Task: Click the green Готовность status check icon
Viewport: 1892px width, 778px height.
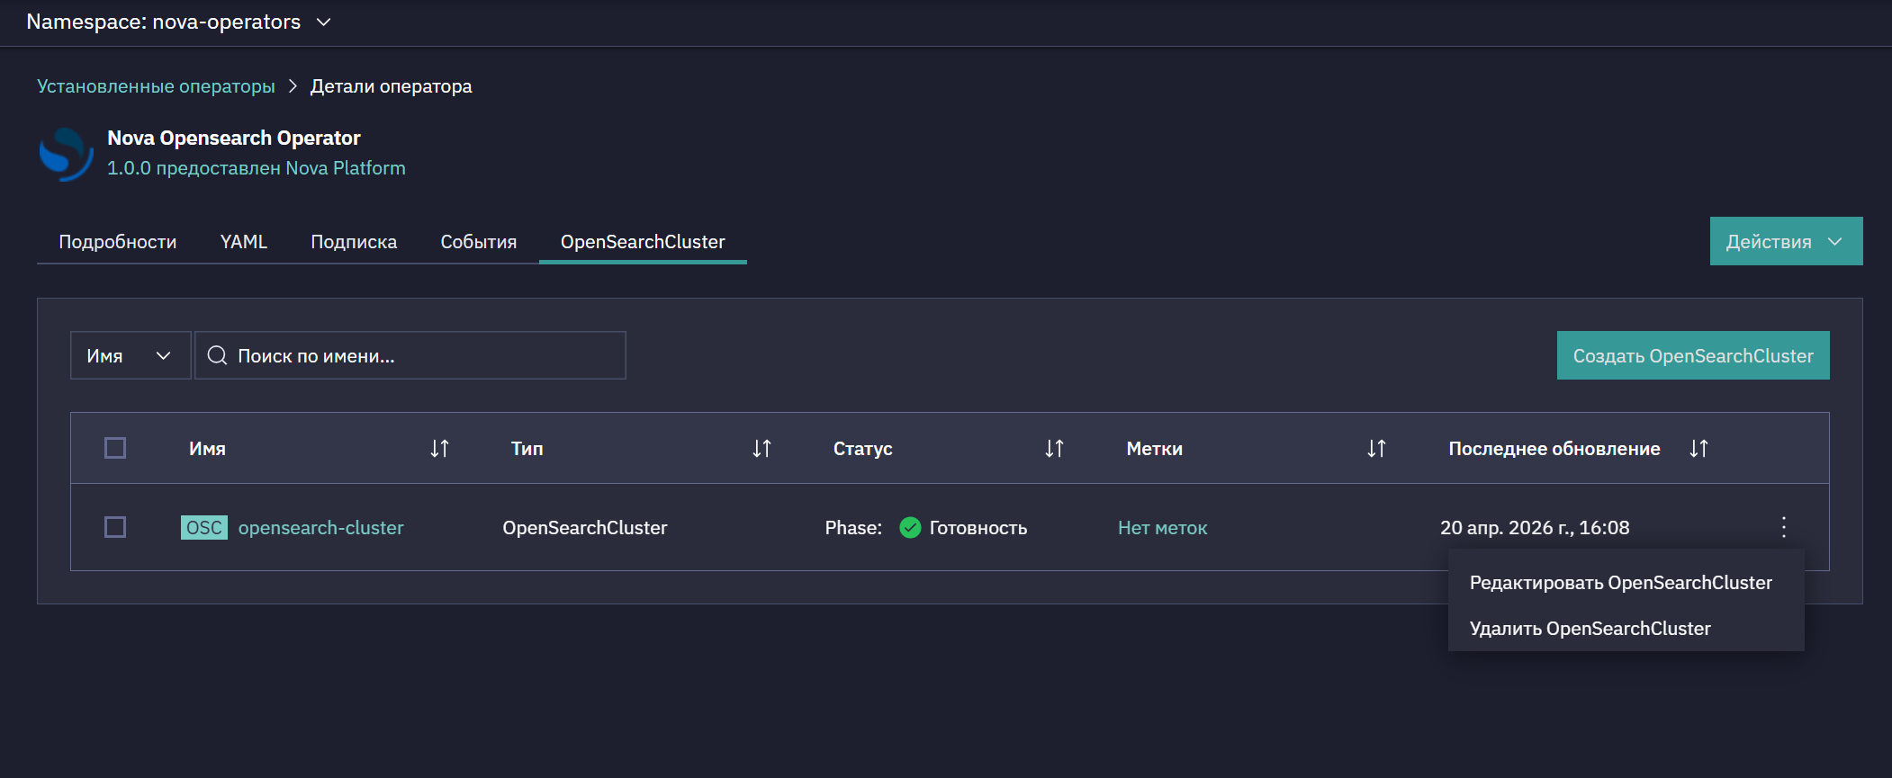Action: click(x=910, y=527)
